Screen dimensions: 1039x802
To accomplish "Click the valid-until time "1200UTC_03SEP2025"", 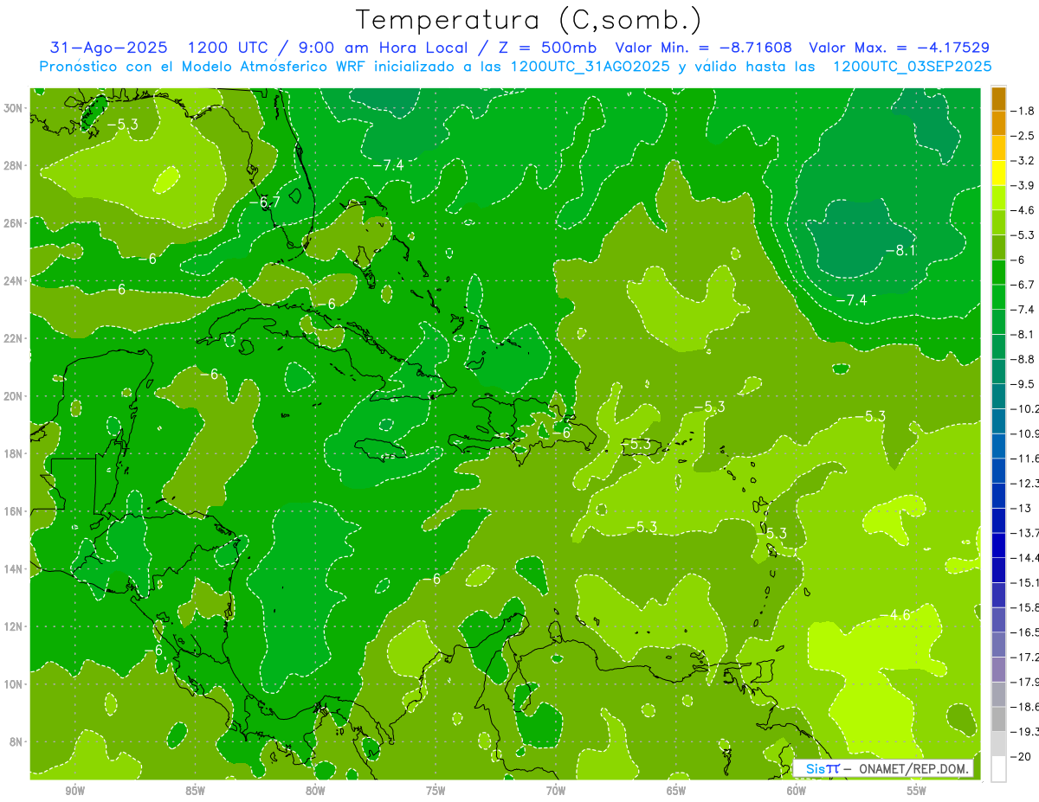I will [x=912, y=67].
